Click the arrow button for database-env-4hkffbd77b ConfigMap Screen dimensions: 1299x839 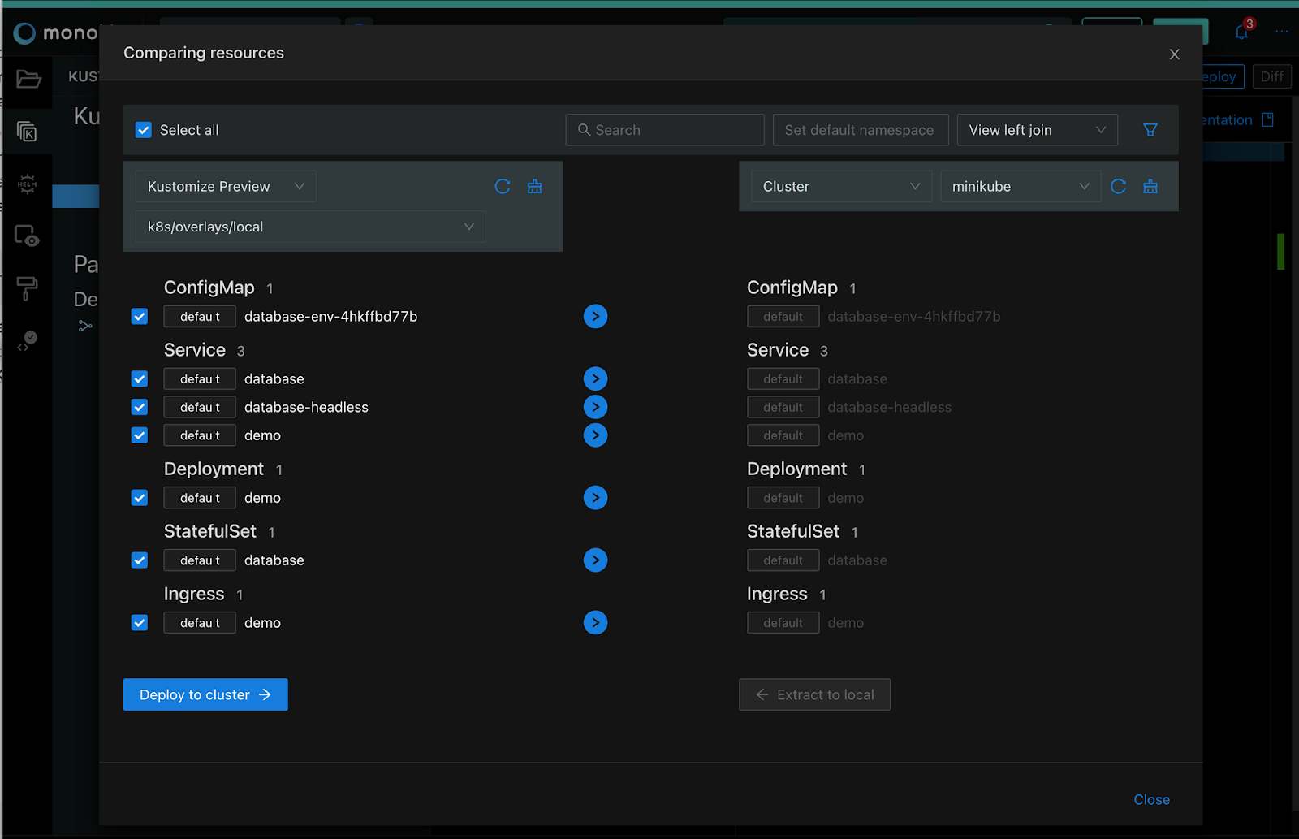click(x=595, y=316)
